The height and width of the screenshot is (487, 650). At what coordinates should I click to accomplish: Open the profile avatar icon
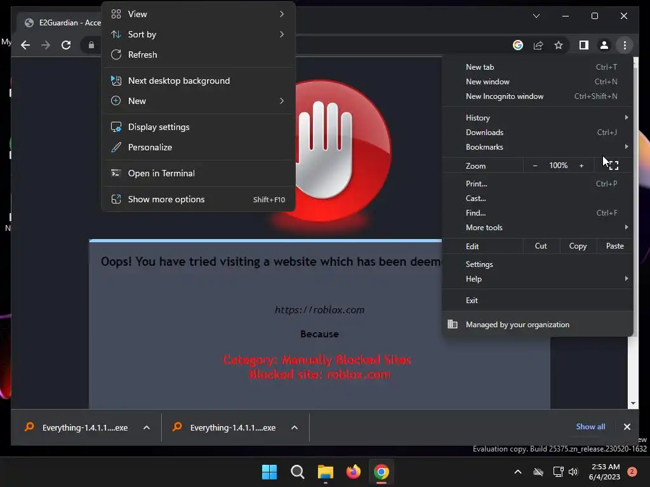click(x=604, y=45)
